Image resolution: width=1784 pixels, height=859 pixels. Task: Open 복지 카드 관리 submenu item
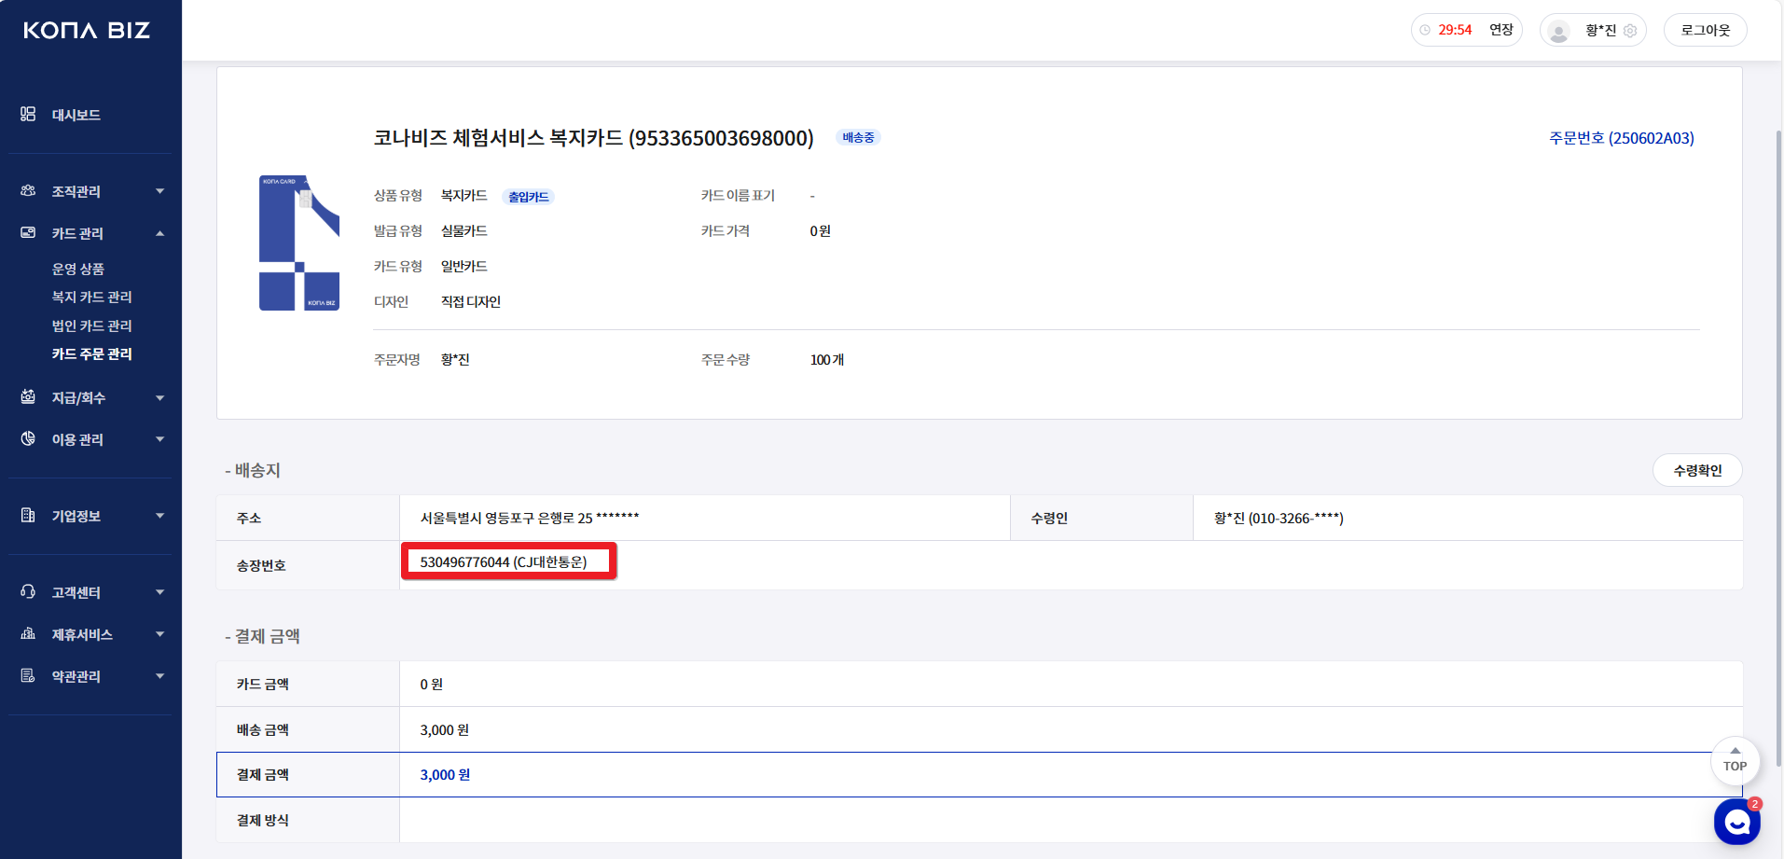tap(91, 297)
